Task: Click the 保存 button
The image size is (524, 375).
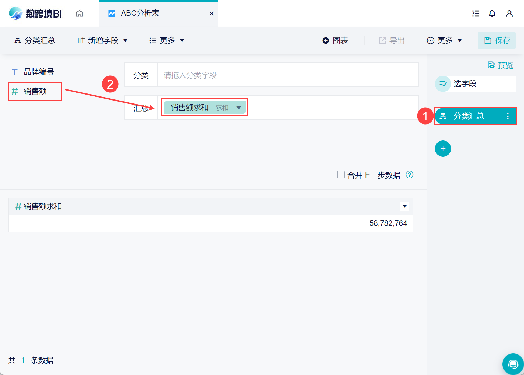Action: click(x=496, y=41)
